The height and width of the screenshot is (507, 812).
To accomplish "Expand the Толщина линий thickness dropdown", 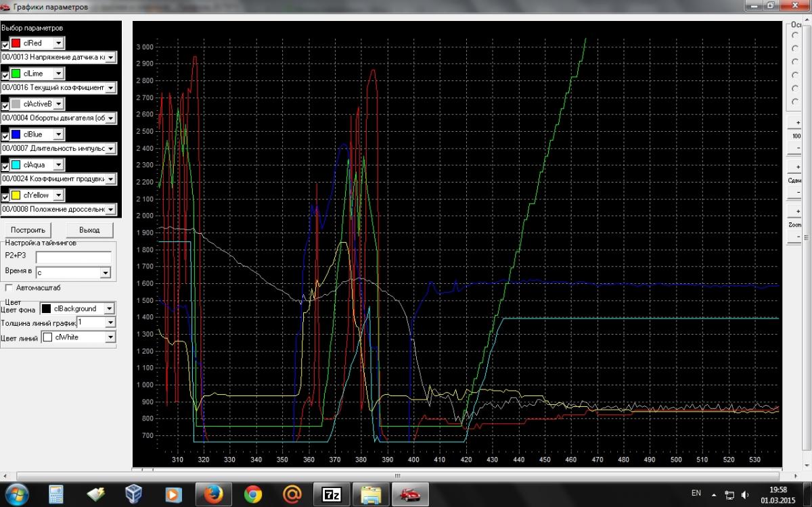I will pos(110,322).
